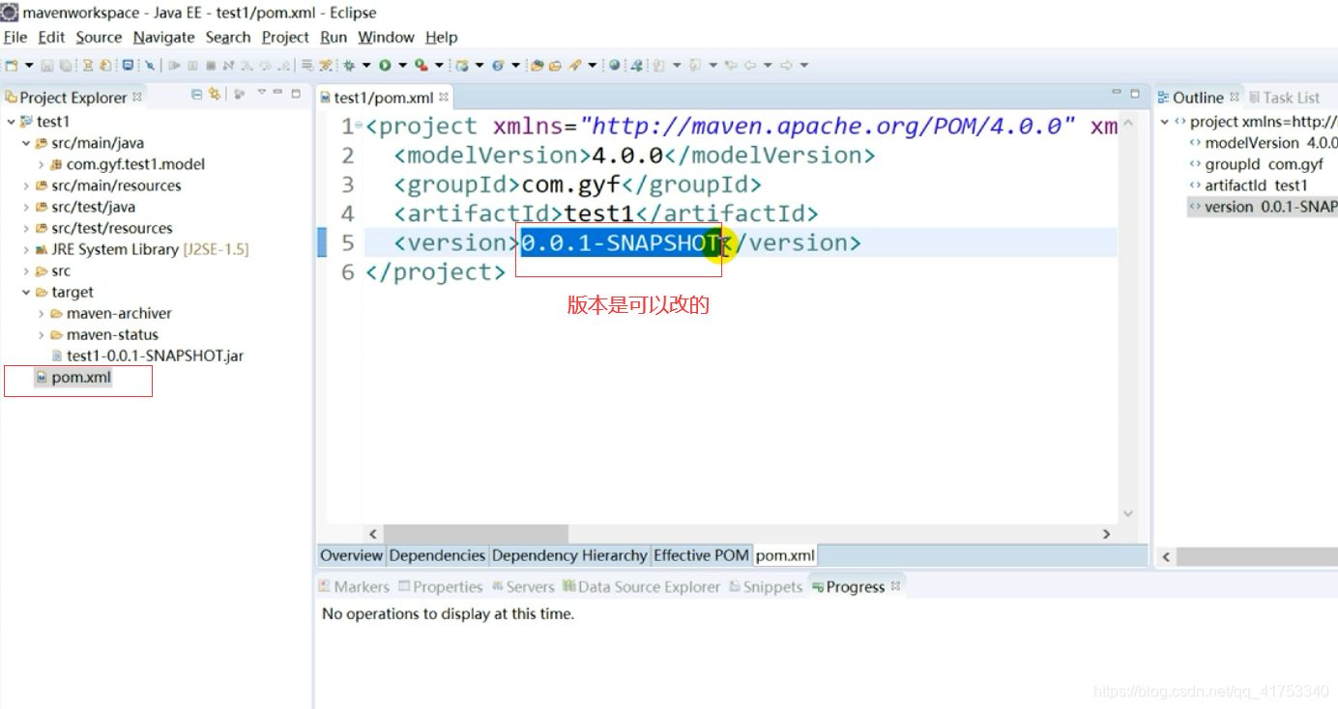The image size is (1338, 709).
Task: Click the Skip All Breakpoints icon
Action: [150, 65]
